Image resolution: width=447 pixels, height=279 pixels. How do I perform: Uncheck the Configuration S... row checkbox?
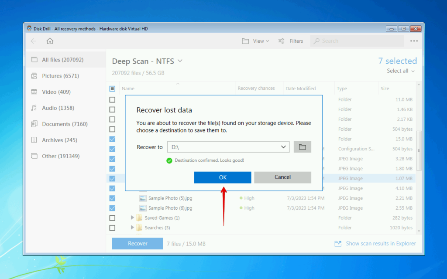coord(112,149)
